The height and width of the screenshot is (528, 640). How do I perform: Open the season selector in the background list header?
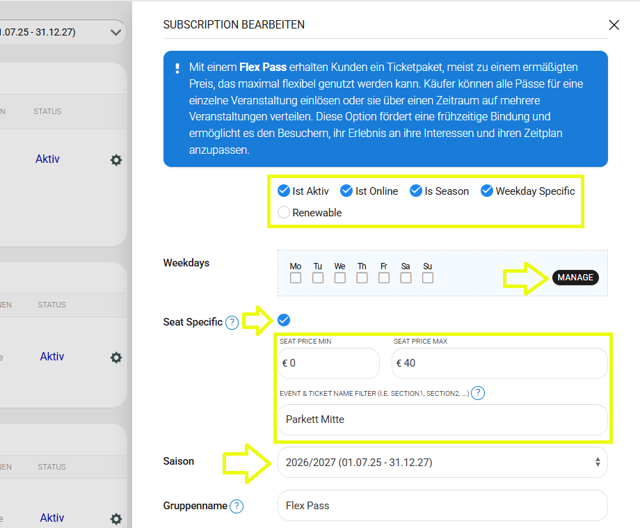(x=63, y=32)
